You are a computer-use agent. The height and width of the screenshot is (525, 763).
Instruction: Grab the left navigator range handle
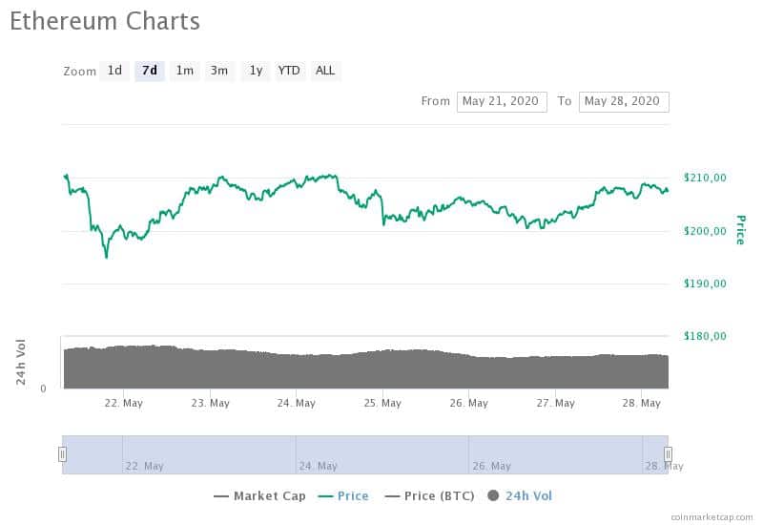62,454
